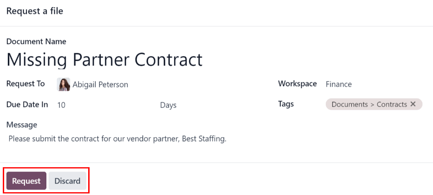Click the Tags label
433x195 pixels.
(x=286, y=104)
